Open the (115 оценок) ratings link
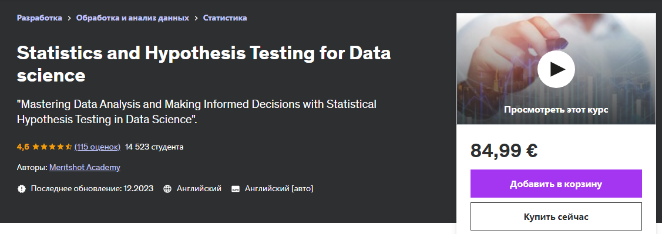The width and height of the screenshot is (662, 234). 98,147
